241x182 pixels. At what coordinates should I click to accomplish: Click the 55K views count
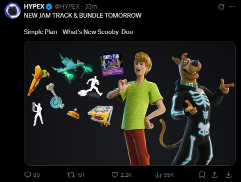pos(169,175)
